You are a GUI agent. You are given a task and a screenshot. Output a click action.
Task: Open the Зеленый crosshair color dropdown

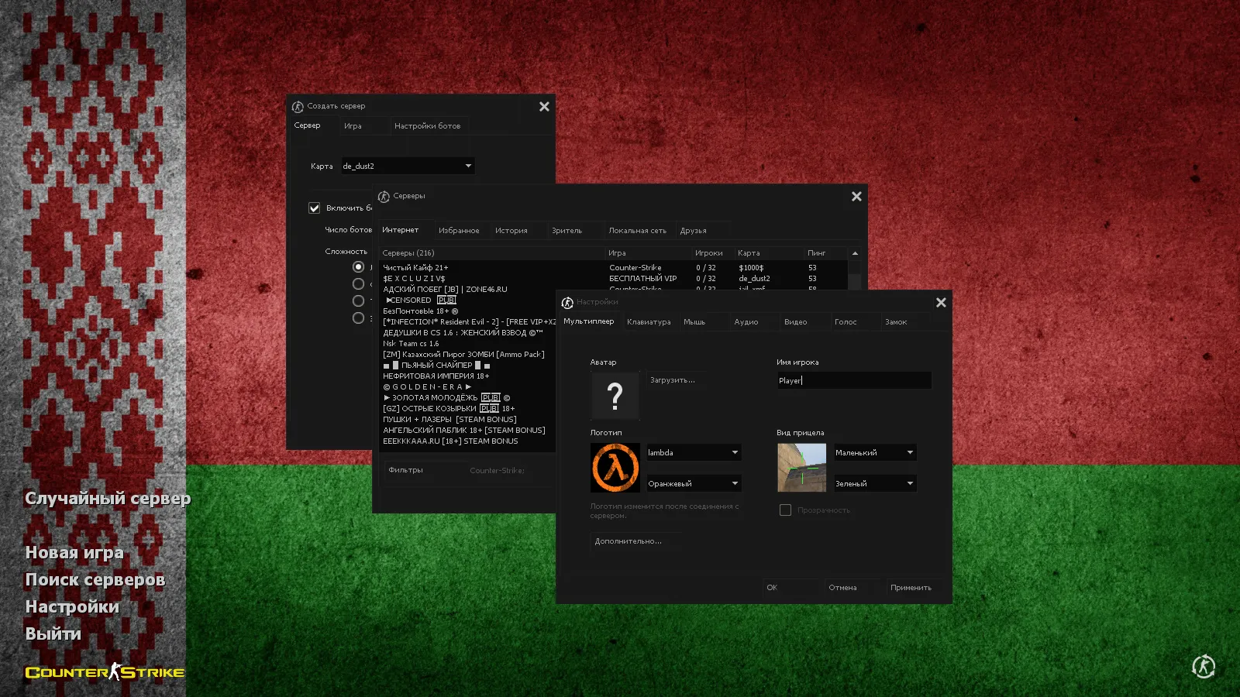tap(874, 484)
